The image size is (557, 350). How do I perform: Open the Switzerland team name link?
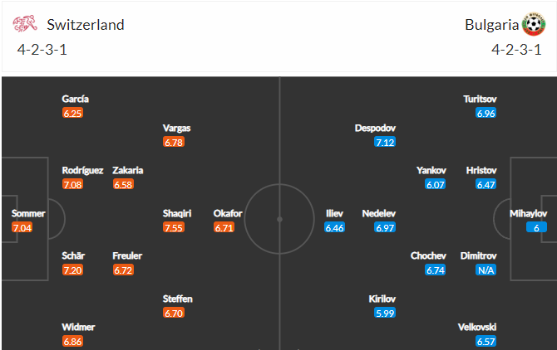86,25
